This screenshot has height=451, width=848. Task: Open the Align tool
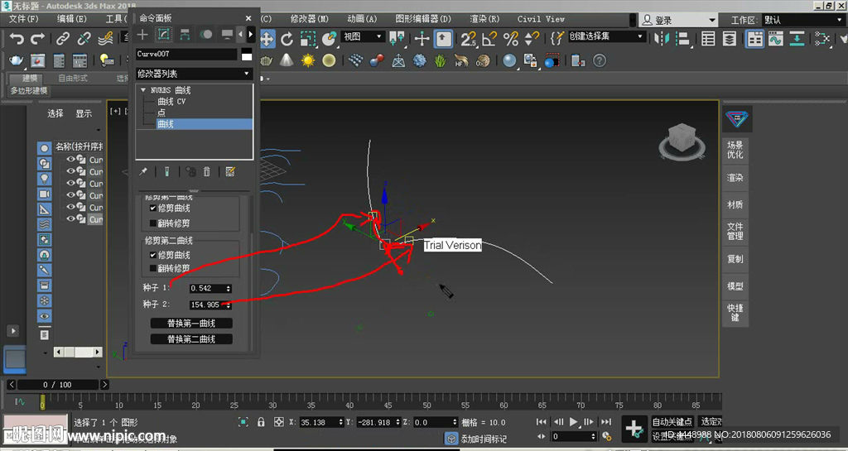[x=683, y=39]
